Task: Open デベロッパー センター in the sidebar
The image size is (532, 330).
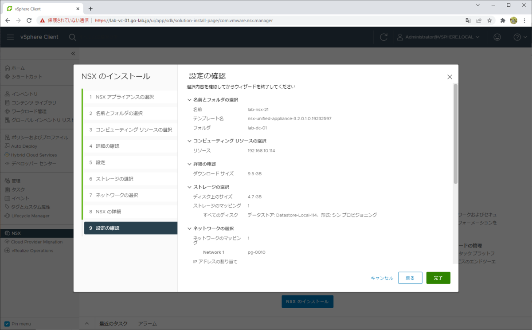Action: (31, 164)
